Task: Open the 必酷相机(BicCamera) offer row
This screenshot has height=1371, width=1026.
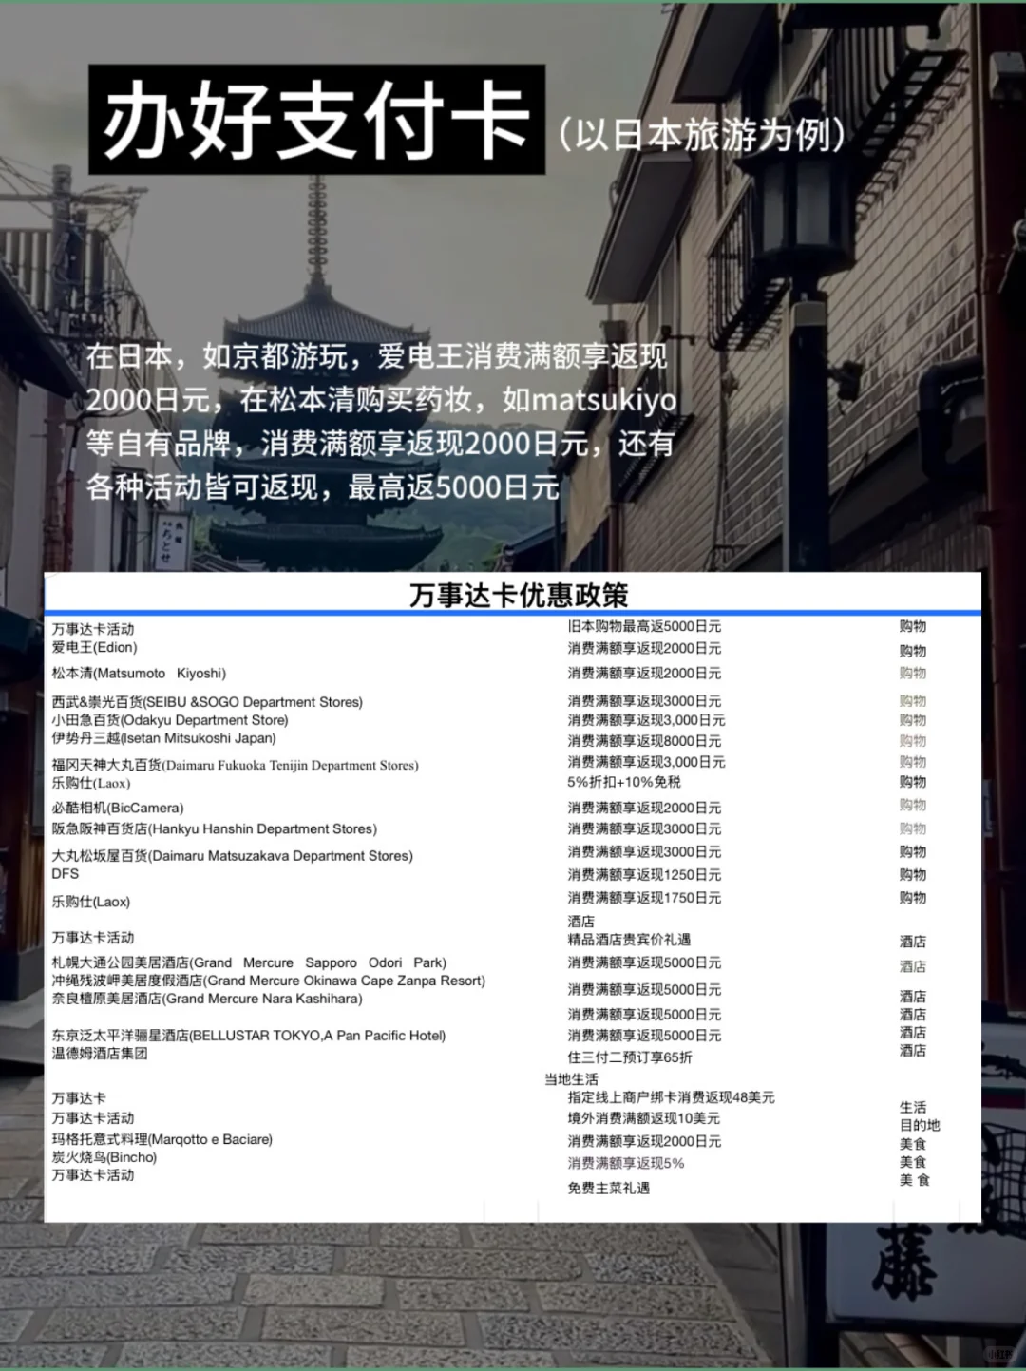Action: 114,807
